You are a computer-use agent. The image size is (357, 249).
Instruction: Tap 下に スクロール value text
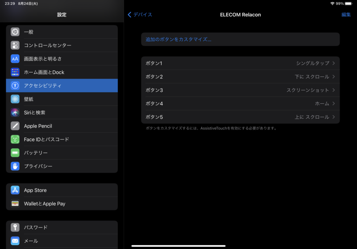click(312, 77)
